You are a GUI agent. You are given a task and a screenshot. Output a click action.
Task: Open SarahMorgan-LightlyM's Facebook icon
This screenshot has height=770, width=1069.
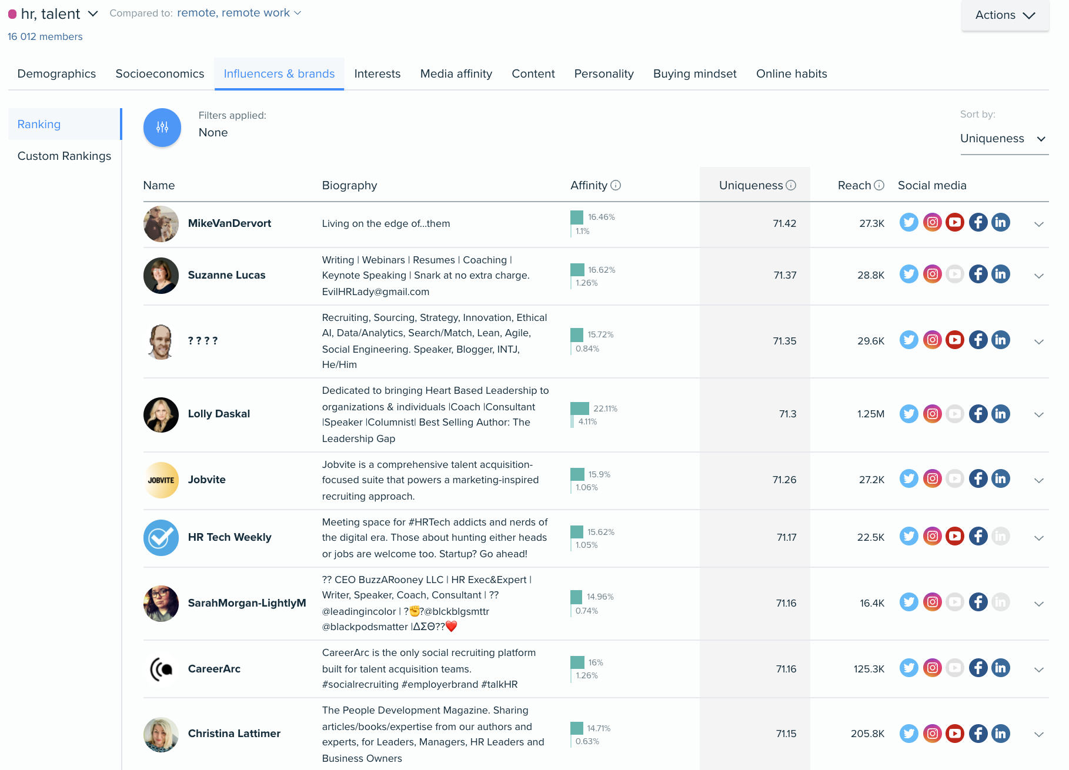click(978, 602)
